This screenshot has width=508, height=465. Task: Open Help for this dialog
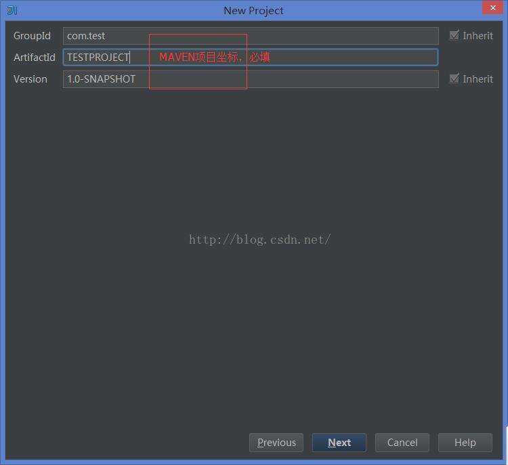tap(465, 443)
